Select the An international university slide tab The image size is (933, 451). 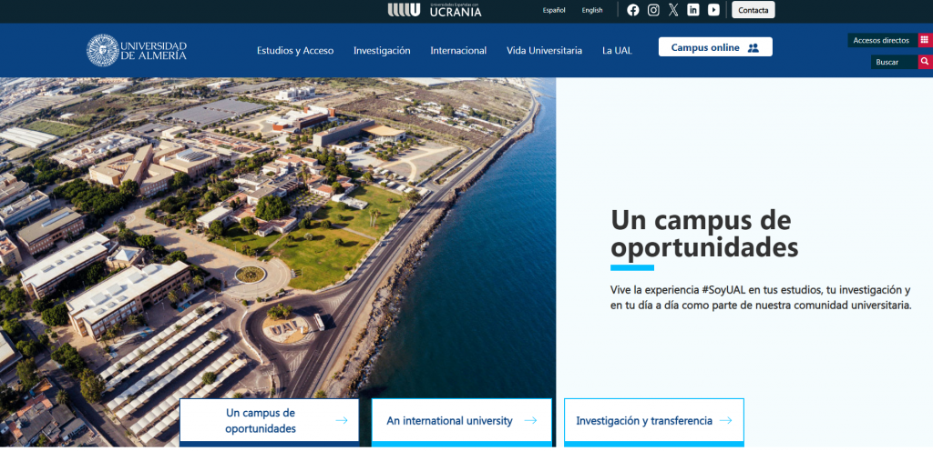click(x=461, y=421)
